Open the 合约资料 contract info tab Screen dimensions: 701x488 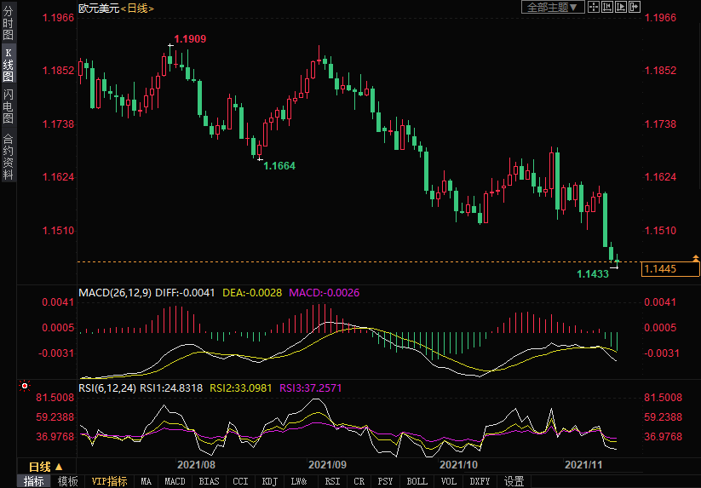(8, 156)
